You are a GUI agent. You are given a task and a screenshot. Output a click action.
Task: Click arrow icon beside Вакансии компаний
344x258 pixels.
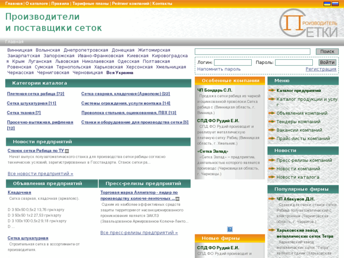272,130
